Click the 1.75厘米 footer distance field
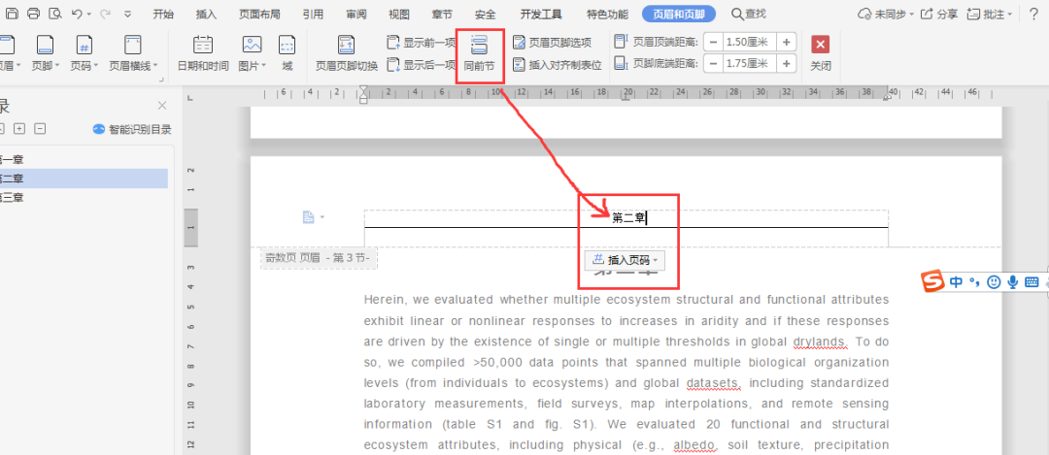Screen dimensions: 1049x455 coord(749,63)
